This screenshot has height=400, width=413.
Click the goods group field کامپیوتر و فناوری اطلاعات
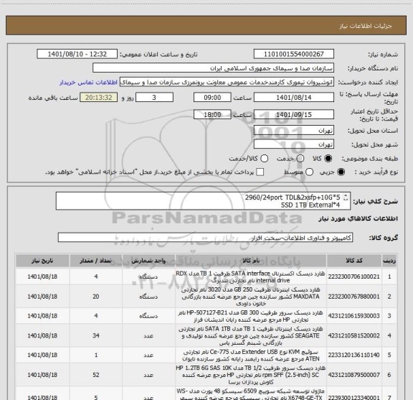tap(205, 238)
